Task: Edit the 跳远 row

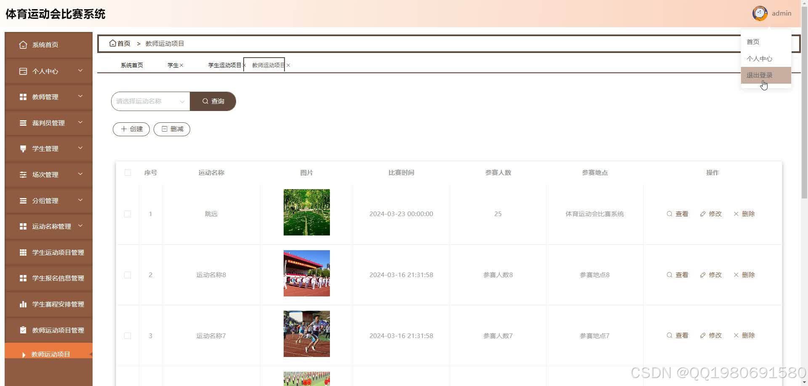Action: 710,214
